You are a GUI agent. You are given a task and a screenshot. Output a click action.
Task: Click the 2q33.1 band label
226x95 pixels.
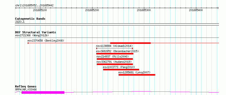pos(20,22)
